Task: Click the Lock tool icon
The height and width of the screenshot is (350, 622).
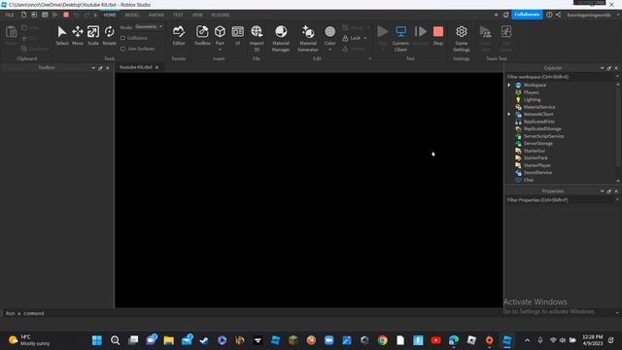Action: point(345,38)
